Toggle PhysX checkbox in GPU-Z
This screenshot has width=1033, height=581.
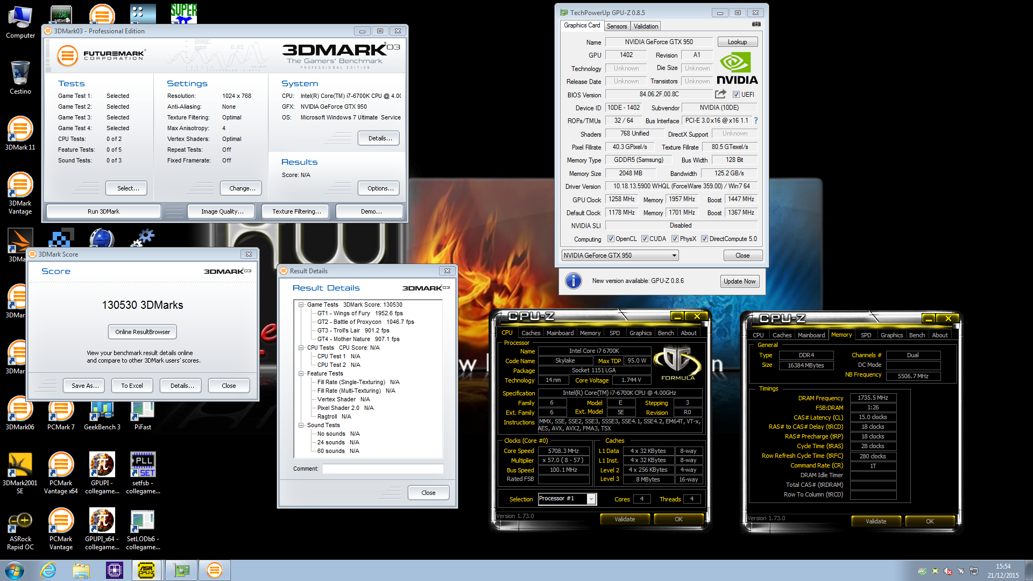675,239
